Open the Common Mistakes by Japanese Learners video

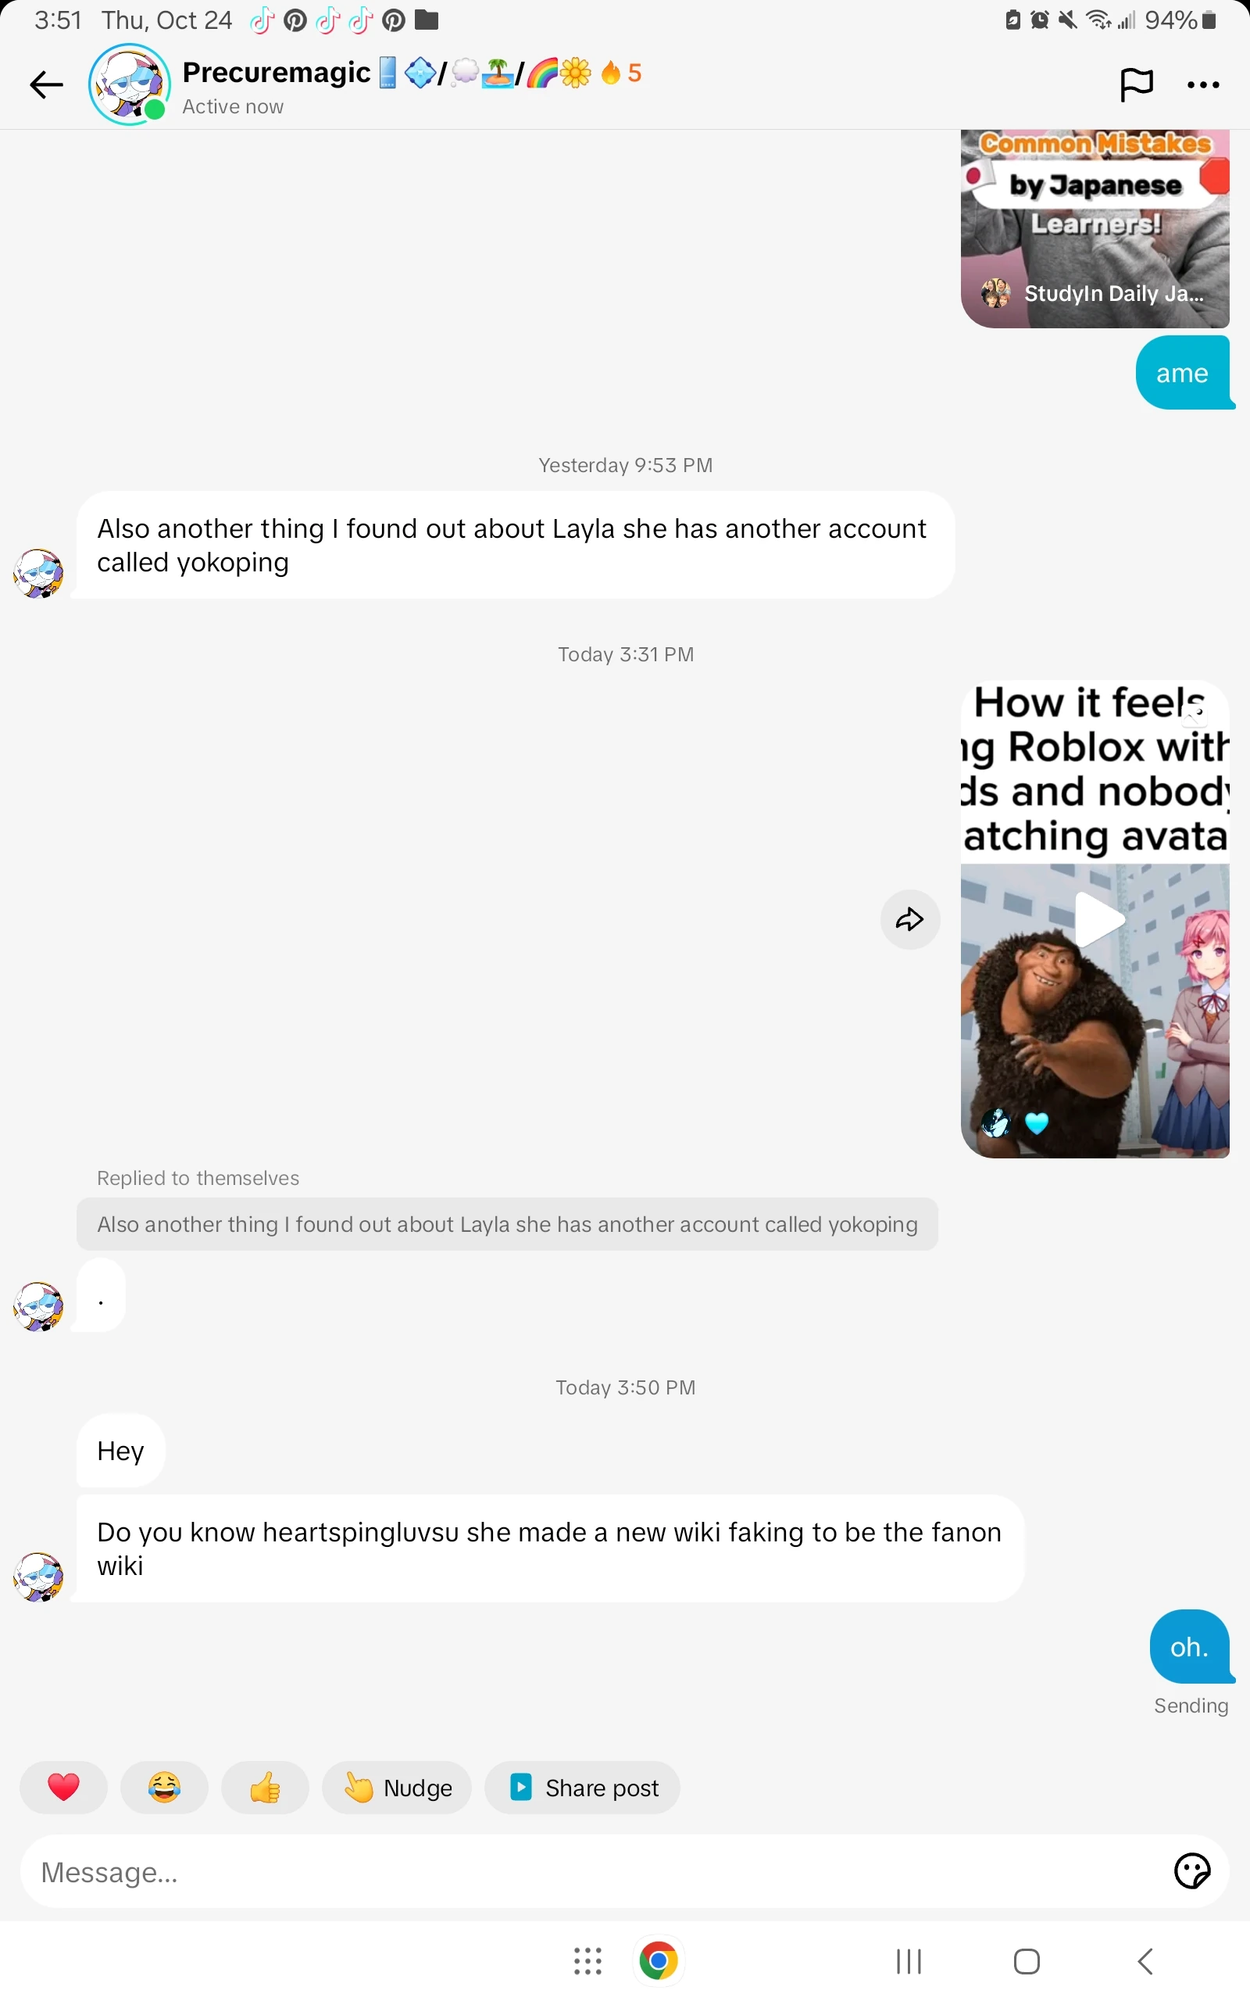tap(1095, 229)
